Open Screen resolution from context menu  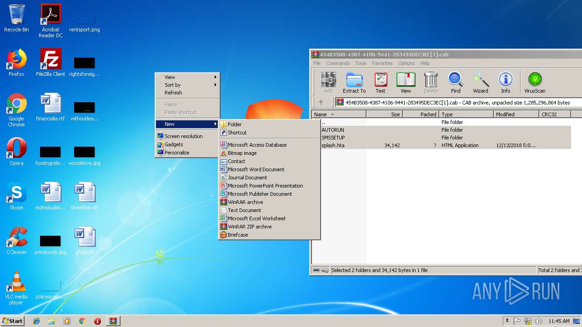(x=187, y=136)
